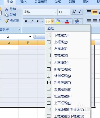Click the 复制 copy label
The width and height of the screenshot is (100, 118).
pyautogui.click(x=13, y=15)
